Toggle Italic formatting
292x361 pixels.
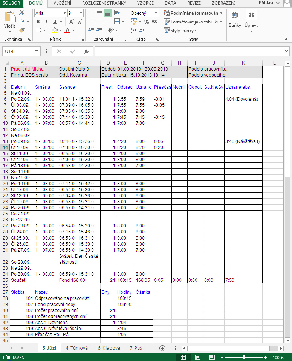(x=46, y=22)
